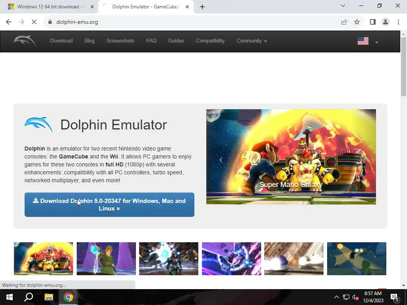This screenshot has height=305, width=407.
Task: Click the Download Dolphin 5.0-20347 button
Action: [x=109, y=205]
